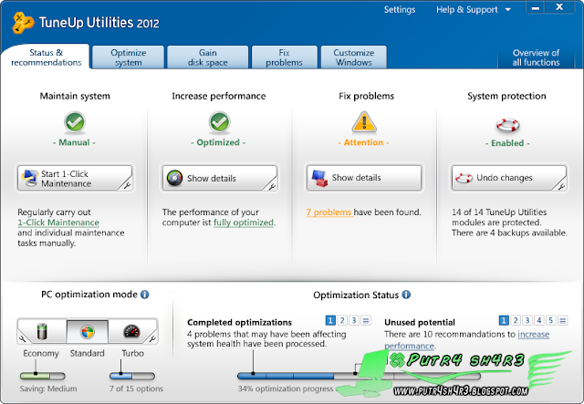The width and height of the screenshot is (584, 404).
Task: Go to page 5 of Unused potential
Action: pos(551,320)
